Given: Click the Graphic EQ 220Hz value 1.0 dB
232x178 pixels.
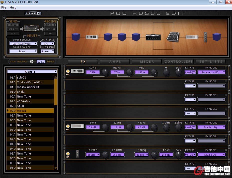Looking at the screenshot, I should [117, 127].
